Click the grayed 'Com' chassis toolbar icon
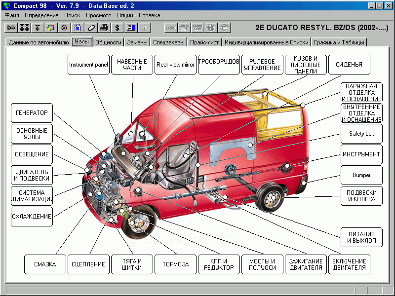This screenshot has height=296, width=395. point(197,28)
